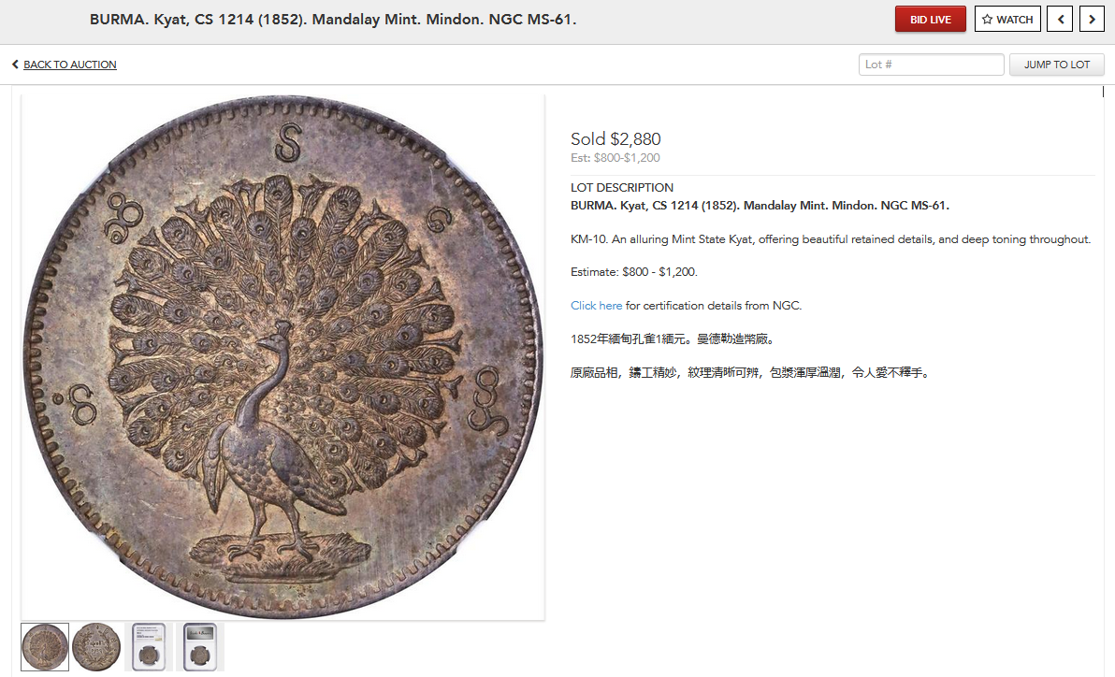1115x677 pixels.
Task: Follow the BACK TO AUCTION link
Action: (69, 64)
